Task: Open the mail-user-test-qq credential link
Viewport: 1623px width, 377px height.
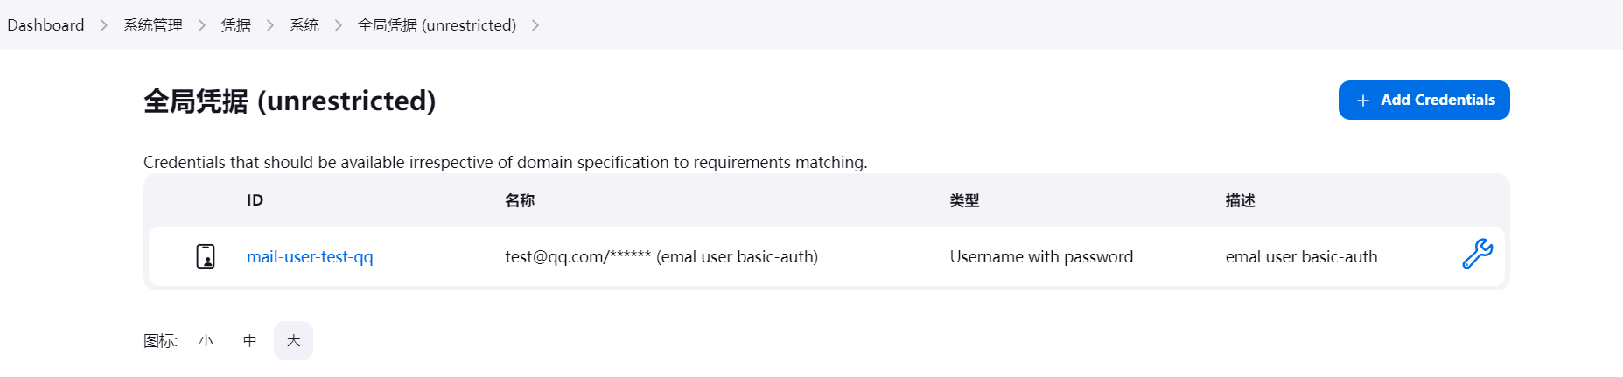Action: [310, 256]
